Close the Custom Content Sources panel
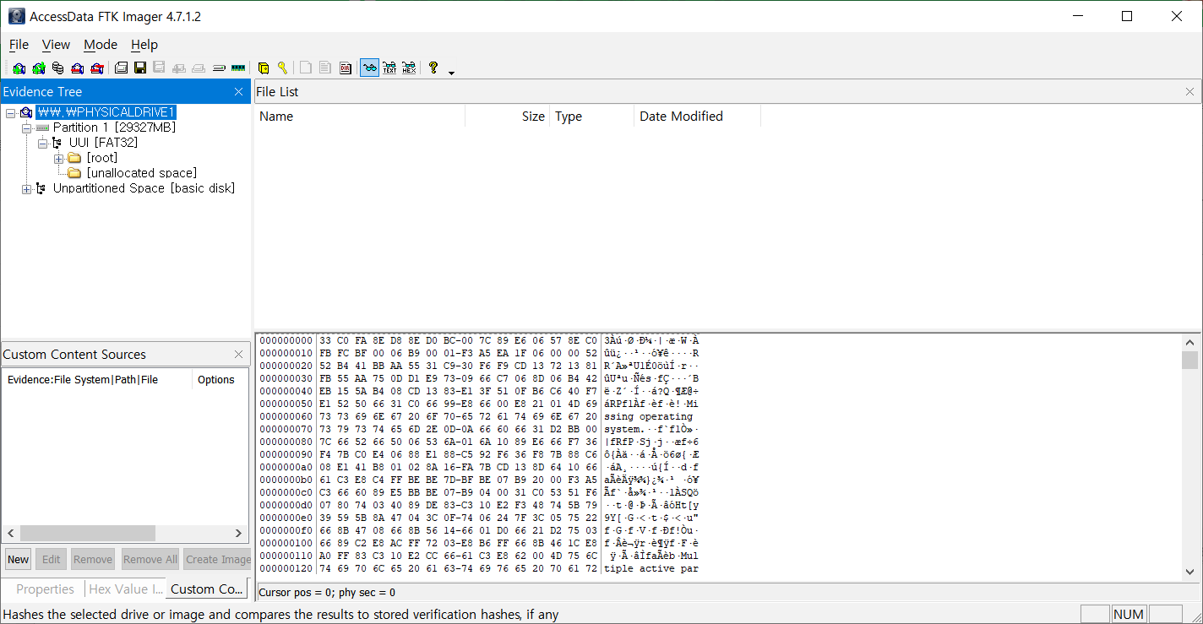Image resolution: width=1203 pixels, height=624 pixels. click(x=238, y=355)
